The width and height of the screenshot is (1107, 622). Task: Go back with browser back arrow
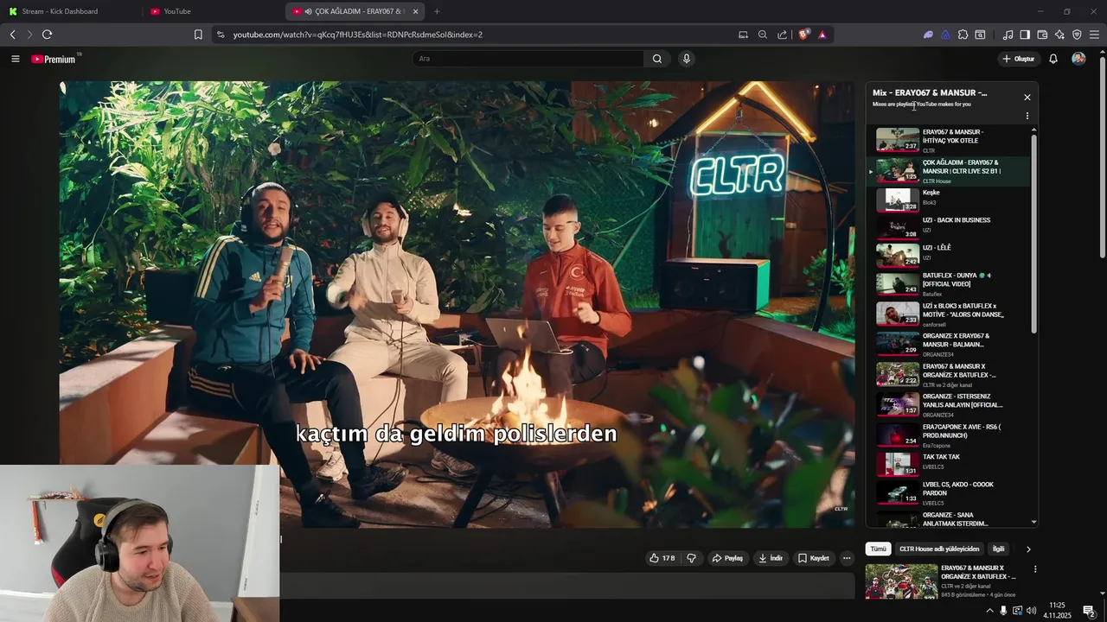[12, 35]
